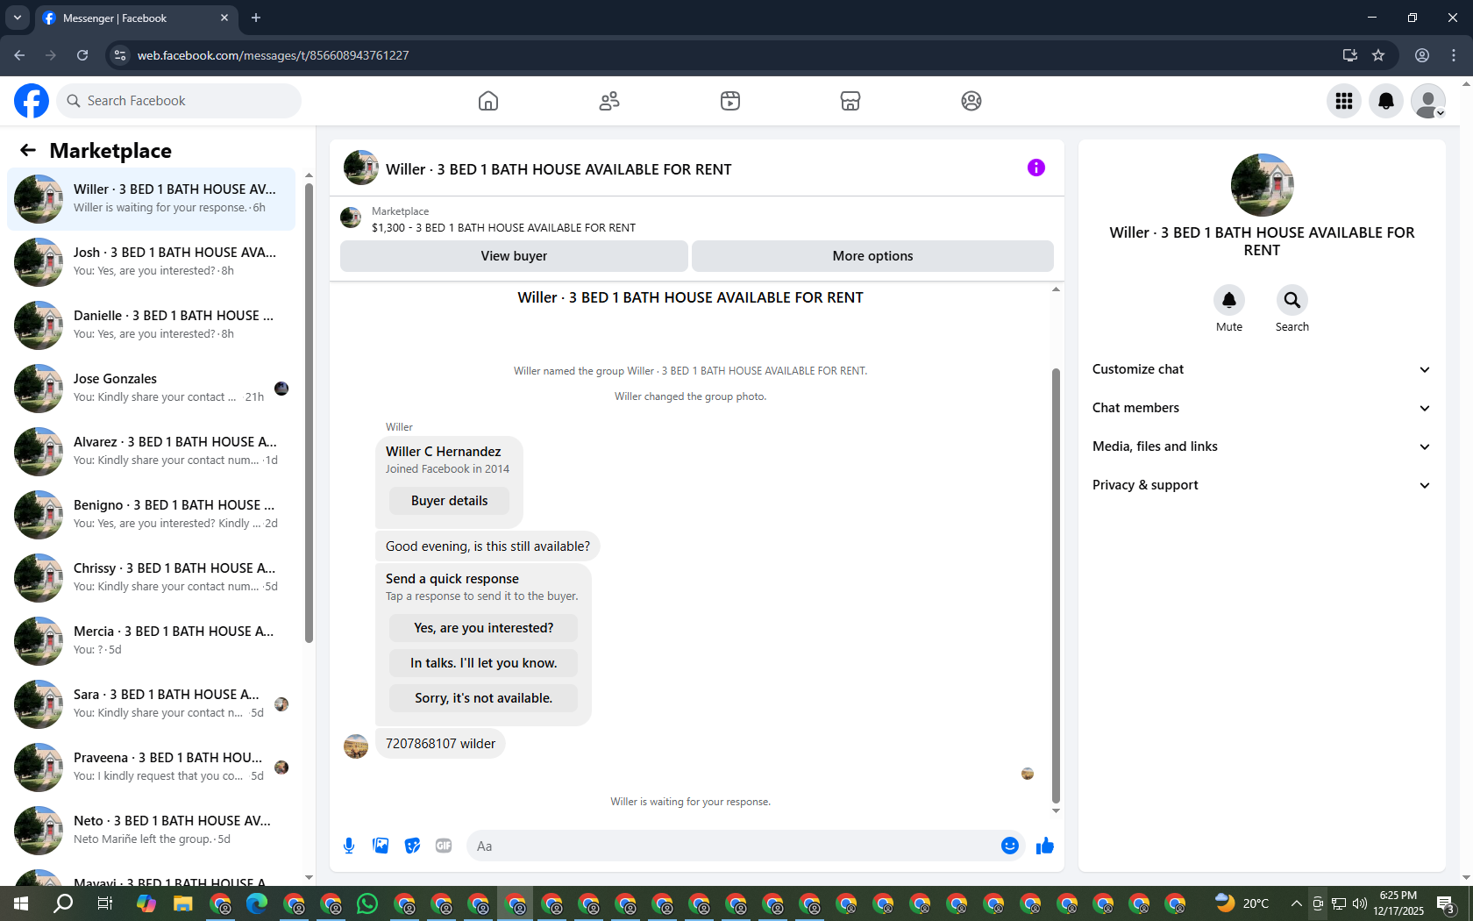Viewport: 1473px width, 921px height.
Task: Click the browser address bar URL
Action: click(273, 55)
